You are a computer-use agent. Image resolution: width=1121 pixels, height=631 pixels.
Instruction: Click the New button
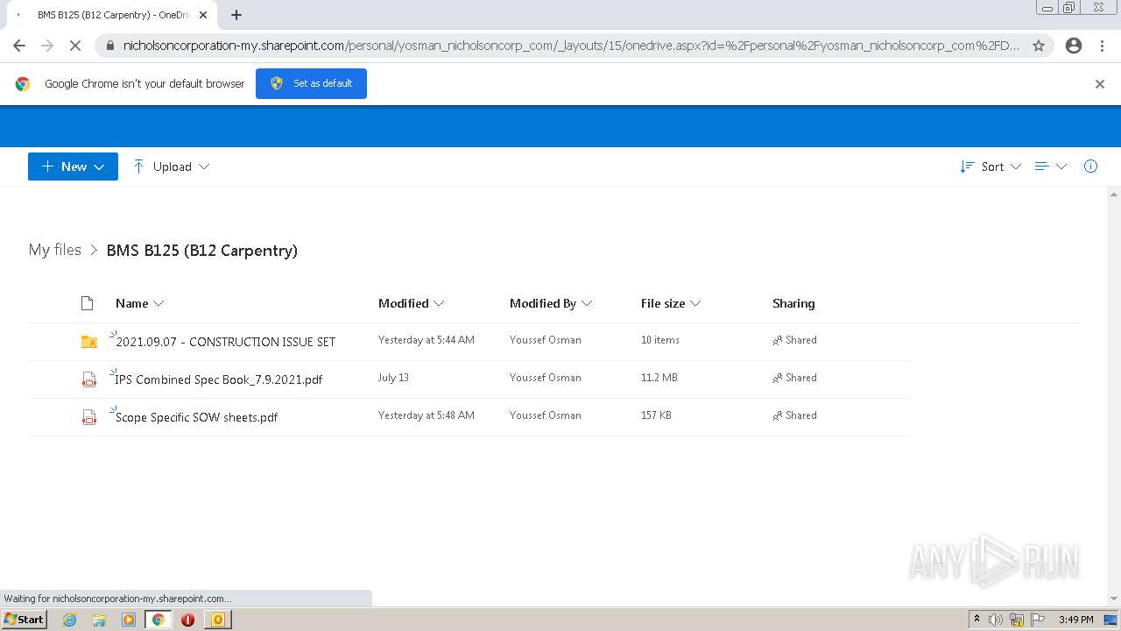73,167
